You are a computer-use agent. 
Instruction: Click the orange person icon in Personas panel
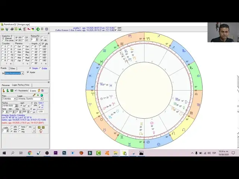point(4,91)
